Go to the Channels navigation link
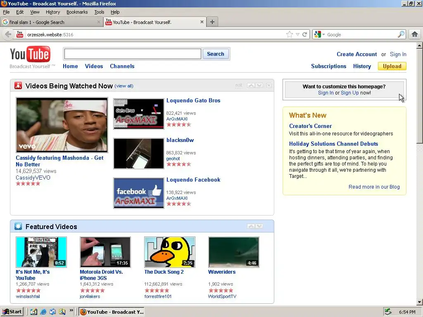The width and height of the screenshot is (423, 317). point(122,66)
